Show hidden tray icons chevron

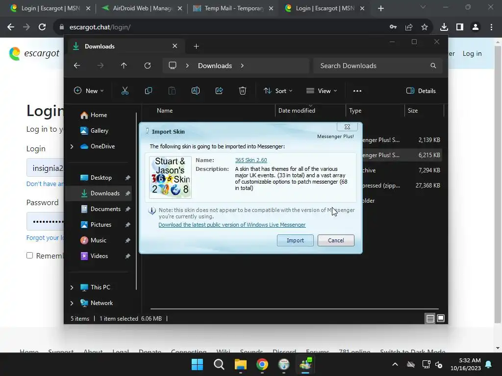[x=395, y=364]
